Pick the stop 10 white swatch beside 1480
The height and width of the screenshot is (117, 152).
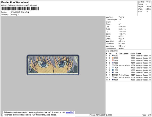113,77
